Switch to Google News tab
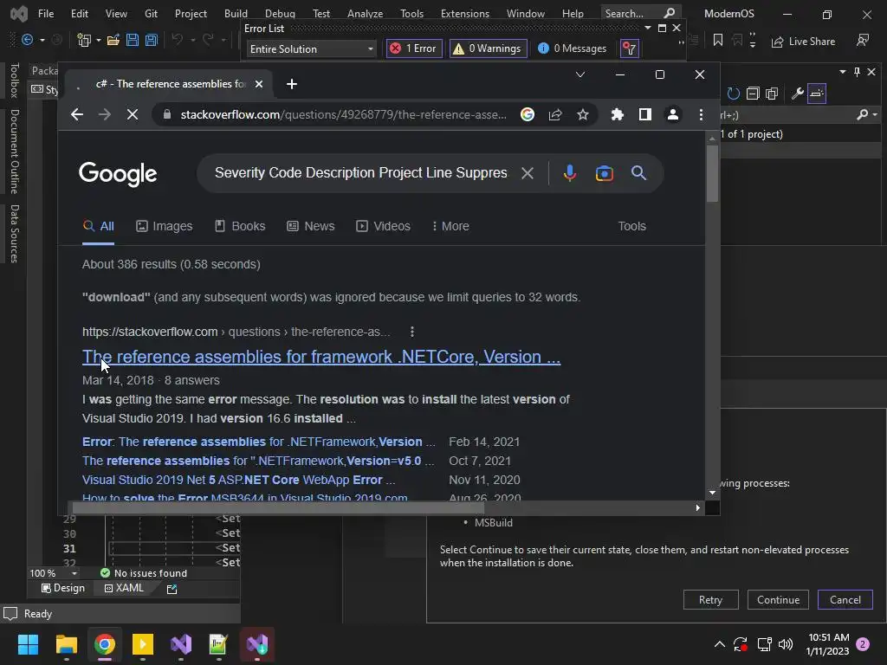The width and height of the screenshot is (887, 665). [311, 226]
